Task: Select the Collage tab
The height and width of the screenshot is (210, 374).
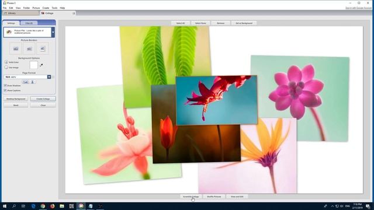Action: (x=58, y=13)
